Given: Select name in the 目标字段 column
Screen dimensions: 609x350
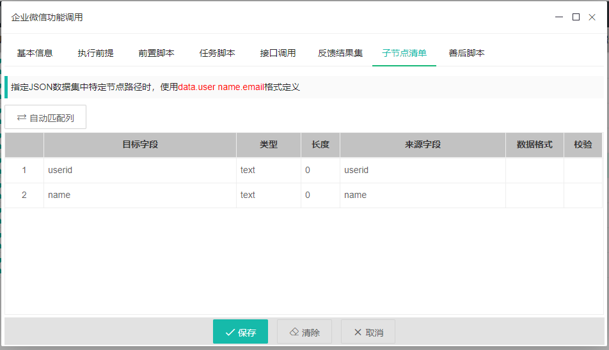Looking at the screenshot, I should (x=140, y=195).
